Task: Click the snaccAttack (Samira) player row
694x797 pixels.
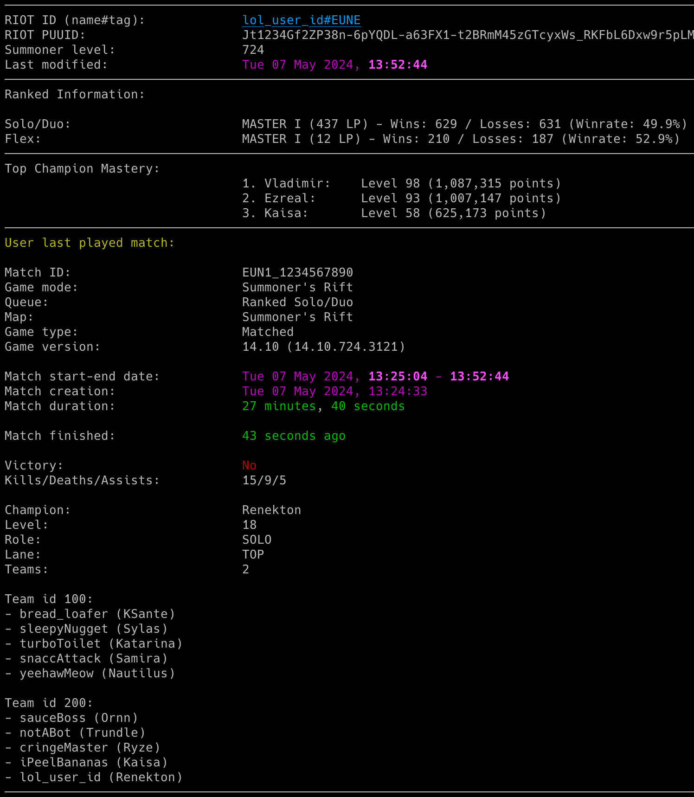Action: [86, 659]
